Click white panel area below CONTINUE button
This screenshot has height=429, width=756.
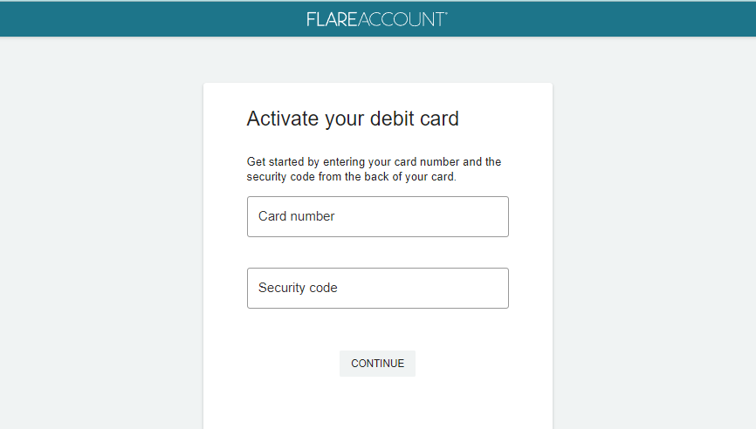[x=377, y=404]
